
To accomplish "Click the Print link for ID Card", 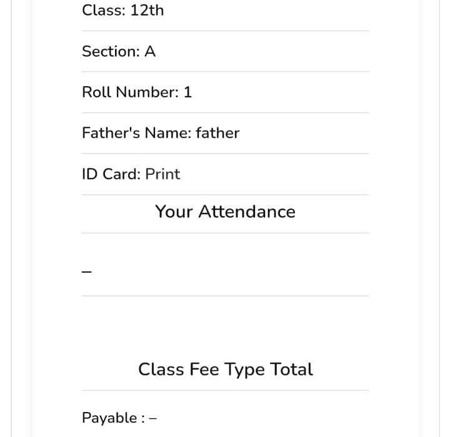I will [x=162, y=174].
